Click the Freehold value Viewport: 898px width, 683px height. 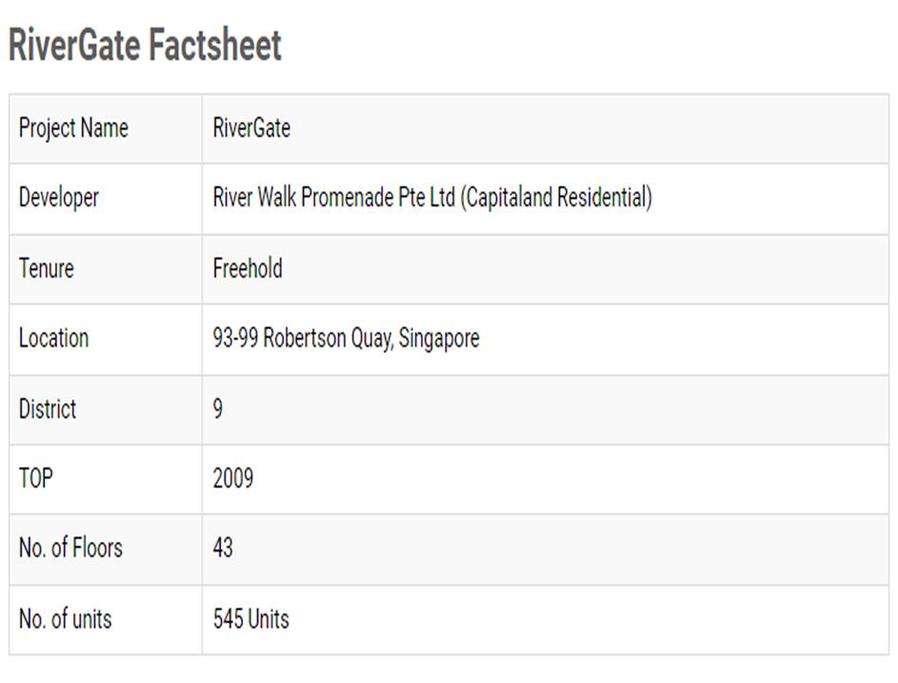pyautogui.click(x=248, y=269)
